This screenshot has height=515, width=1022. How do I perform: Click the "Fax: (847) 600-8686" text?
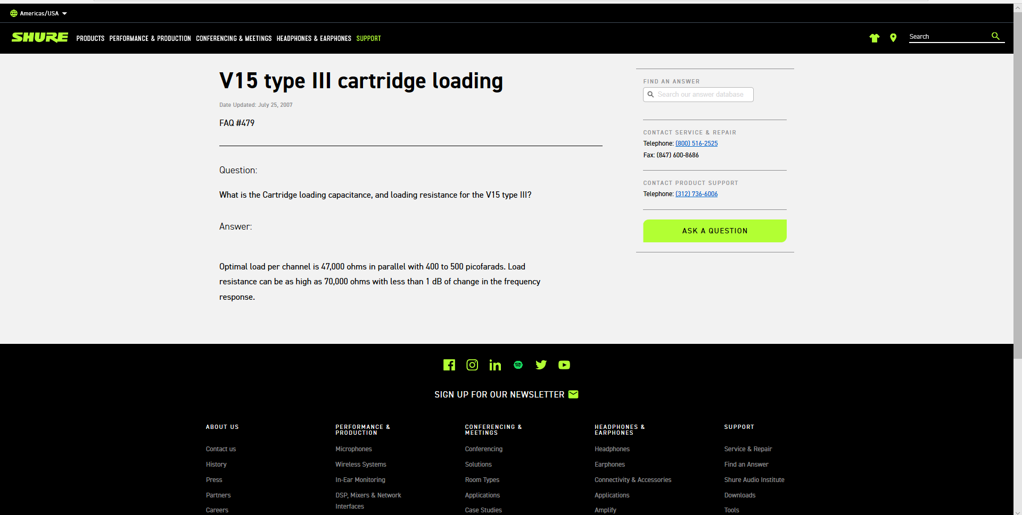click(671, 155)
